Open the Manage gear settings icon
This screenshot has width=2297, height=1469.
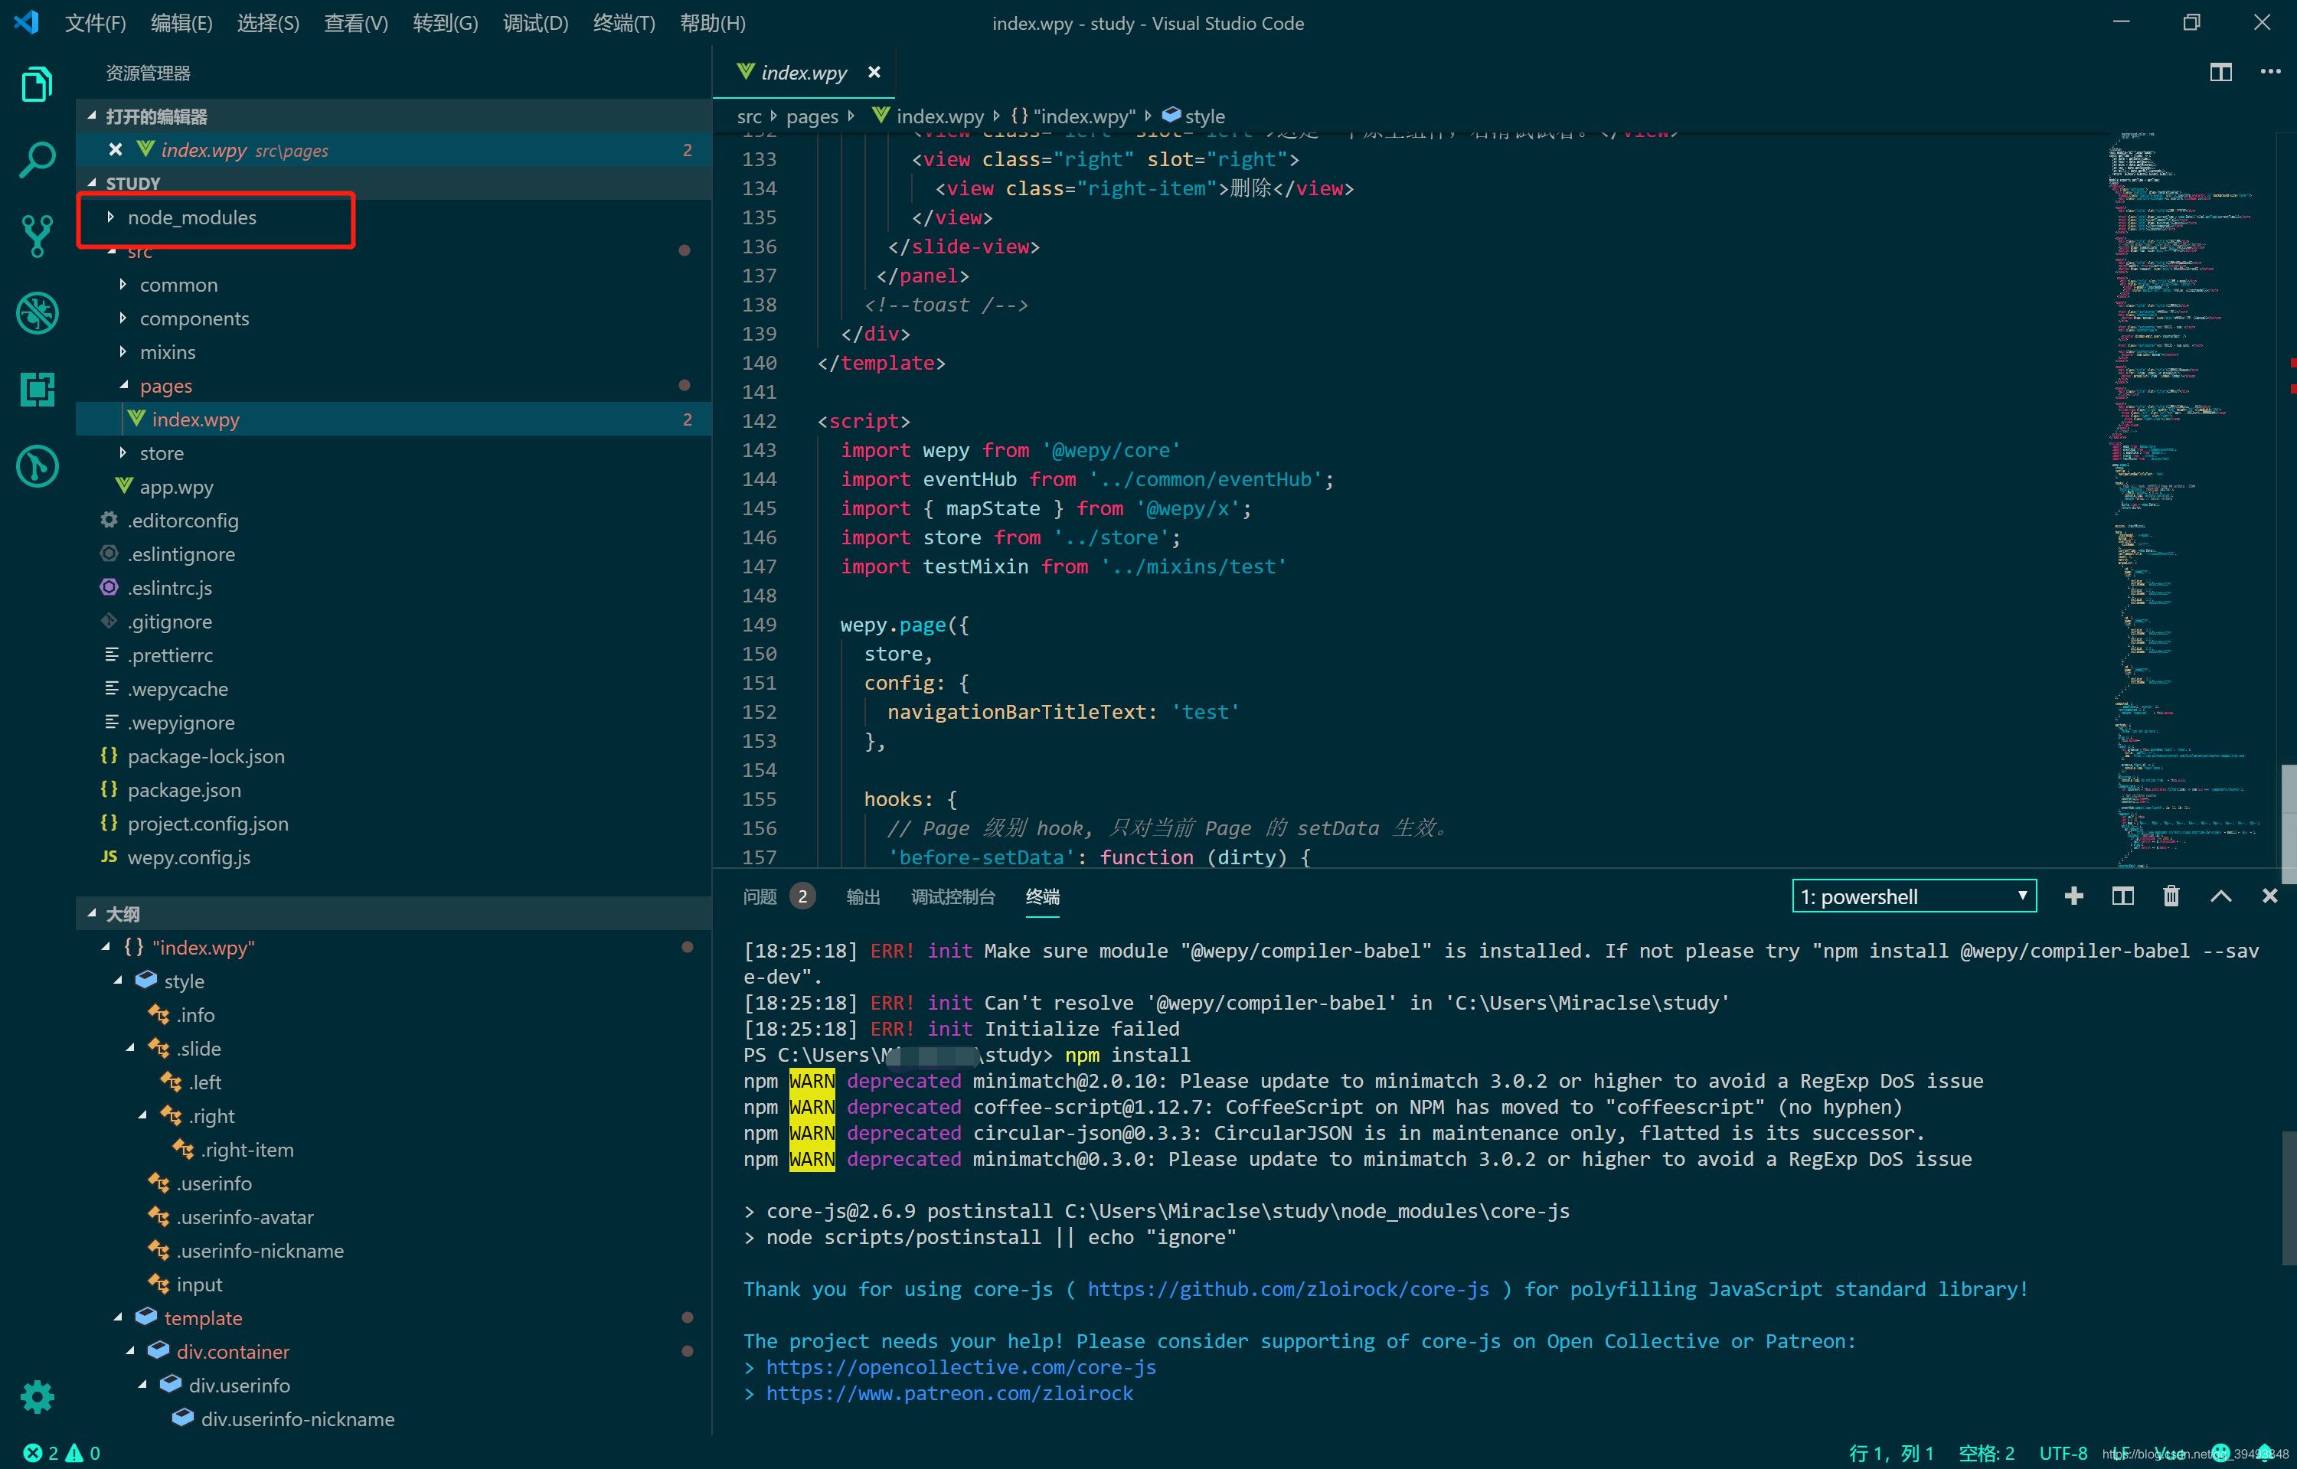pyautogui.click(x=36, y=1398)
